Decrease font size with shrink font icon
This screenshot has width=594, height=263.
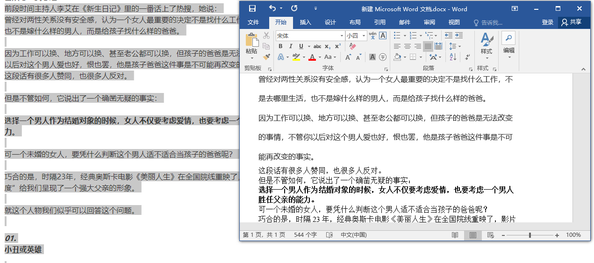click(359, 57)
